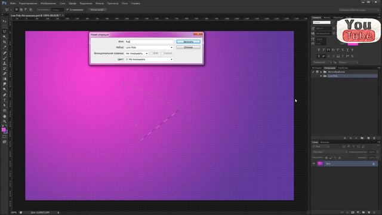
Task: Select the Move tool
Action: (5, 21)
